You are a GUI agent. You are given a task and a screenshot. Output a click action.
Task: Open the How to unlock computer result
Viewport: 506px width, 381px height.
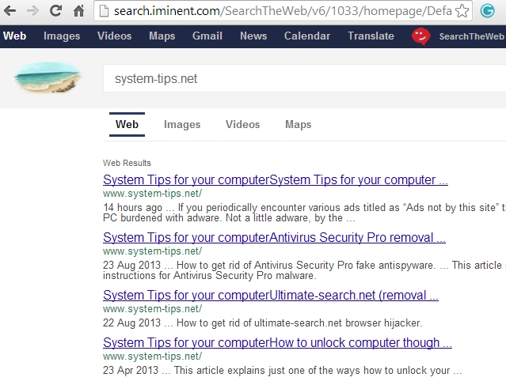click(277, 343)
